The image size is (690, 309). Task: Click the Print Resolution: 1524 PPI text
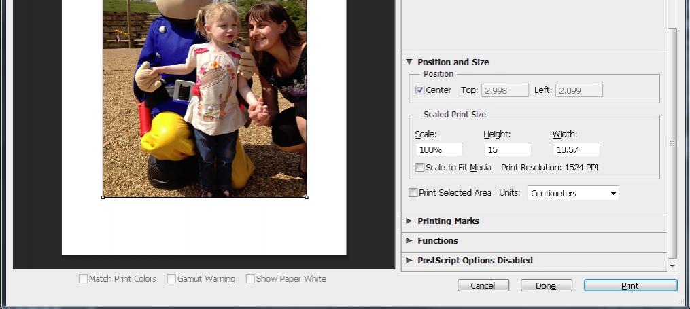click(x=550, y=168)
